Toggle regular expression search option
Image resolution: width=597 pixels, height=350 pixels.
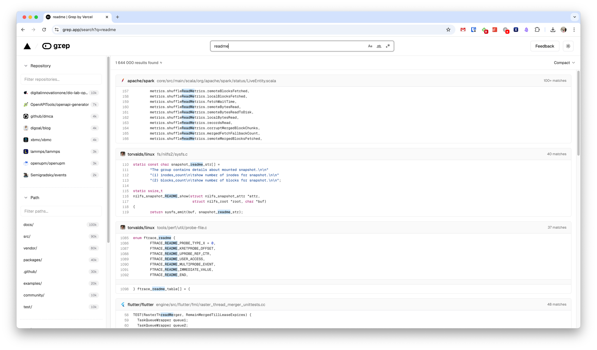point(388,46)
